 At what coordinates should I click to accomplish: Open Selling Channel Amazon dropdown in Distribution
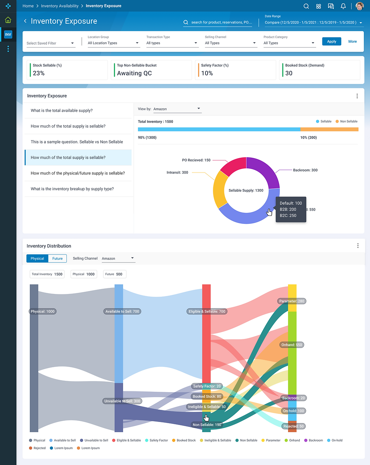click(119, 259)
